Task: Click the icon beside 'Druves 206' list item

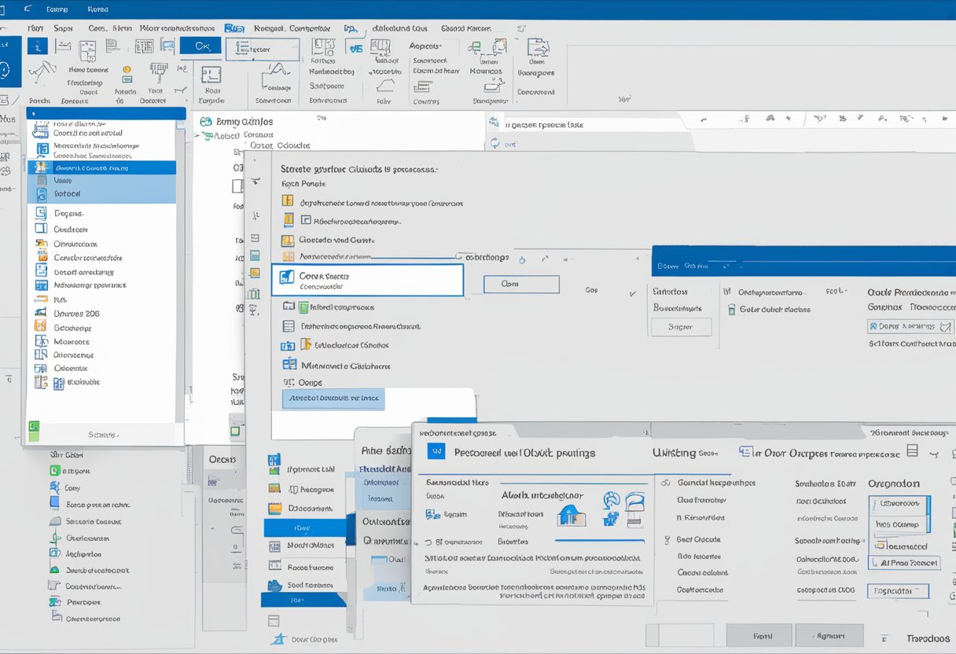Action: (41, 314)
